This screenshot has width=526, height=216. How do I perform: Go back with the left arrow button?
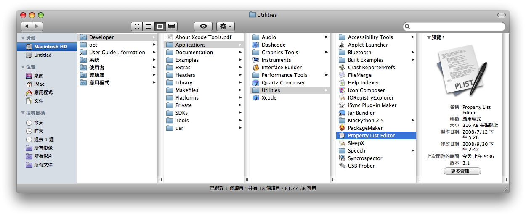[x=26, y=26]
